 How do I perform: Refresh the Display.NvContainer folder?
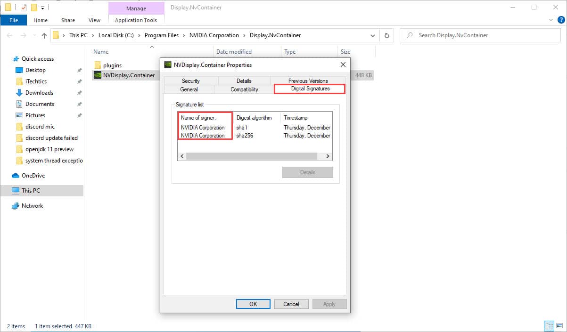pyautogui.click(x=387, y=35)
